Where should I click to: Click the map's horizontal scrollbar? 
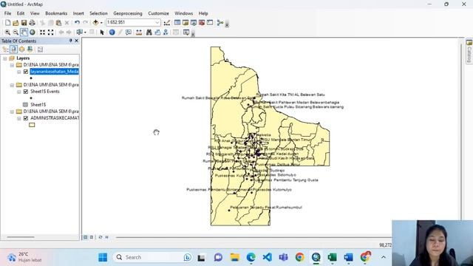[x=253, y=237]
